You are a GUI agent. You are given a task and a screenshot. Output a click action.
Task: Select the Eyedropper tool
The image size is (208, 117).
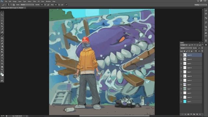2,29
